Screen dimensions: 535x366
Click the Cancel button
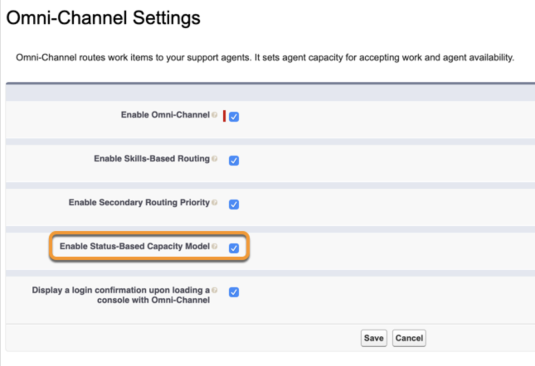click(409, 338)
